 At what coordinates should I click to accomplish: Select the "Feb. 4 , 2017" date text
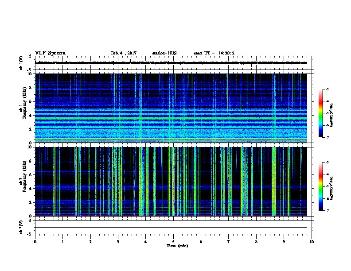(124, 53)
